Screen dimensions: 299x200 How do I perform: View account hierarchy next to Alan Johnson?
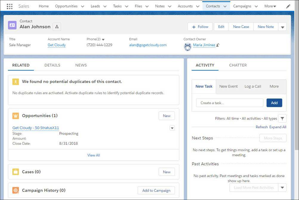pos(57,27)
